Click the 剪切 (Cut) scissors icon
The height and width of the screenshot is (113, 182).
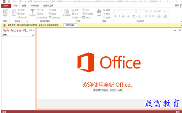coord(19,10)
